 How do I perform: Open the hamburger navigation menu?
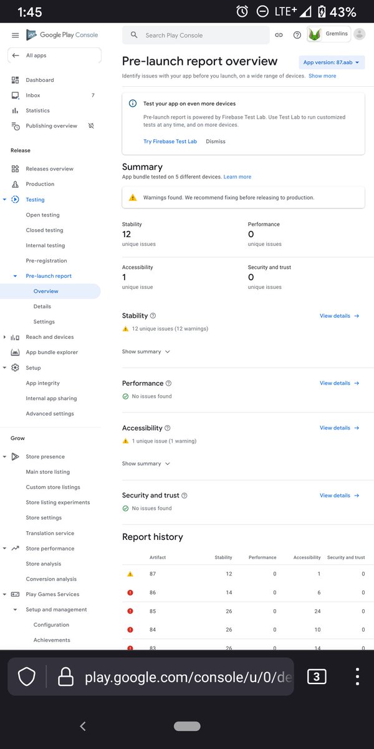point(15,36)
